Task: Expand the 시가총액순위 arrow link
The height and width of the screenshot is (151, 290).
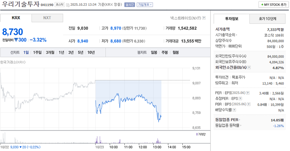Action: (x=226, y=35)
